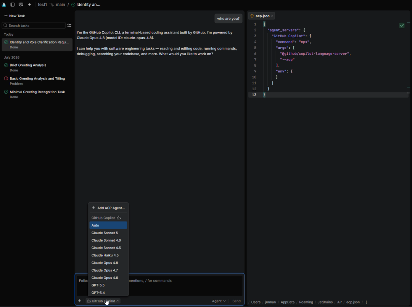Viewport: 412px width, 307px height.
Task: Select Claude Opus 4.7 model
Action: (108, 270)
